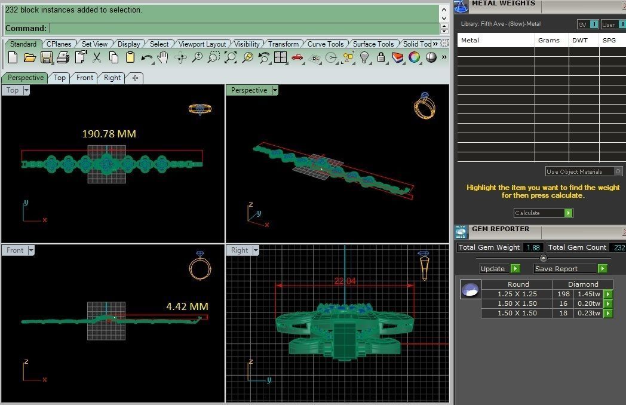
Task: Undo the last action with the Undo arrow
Action: pos(146,59)
